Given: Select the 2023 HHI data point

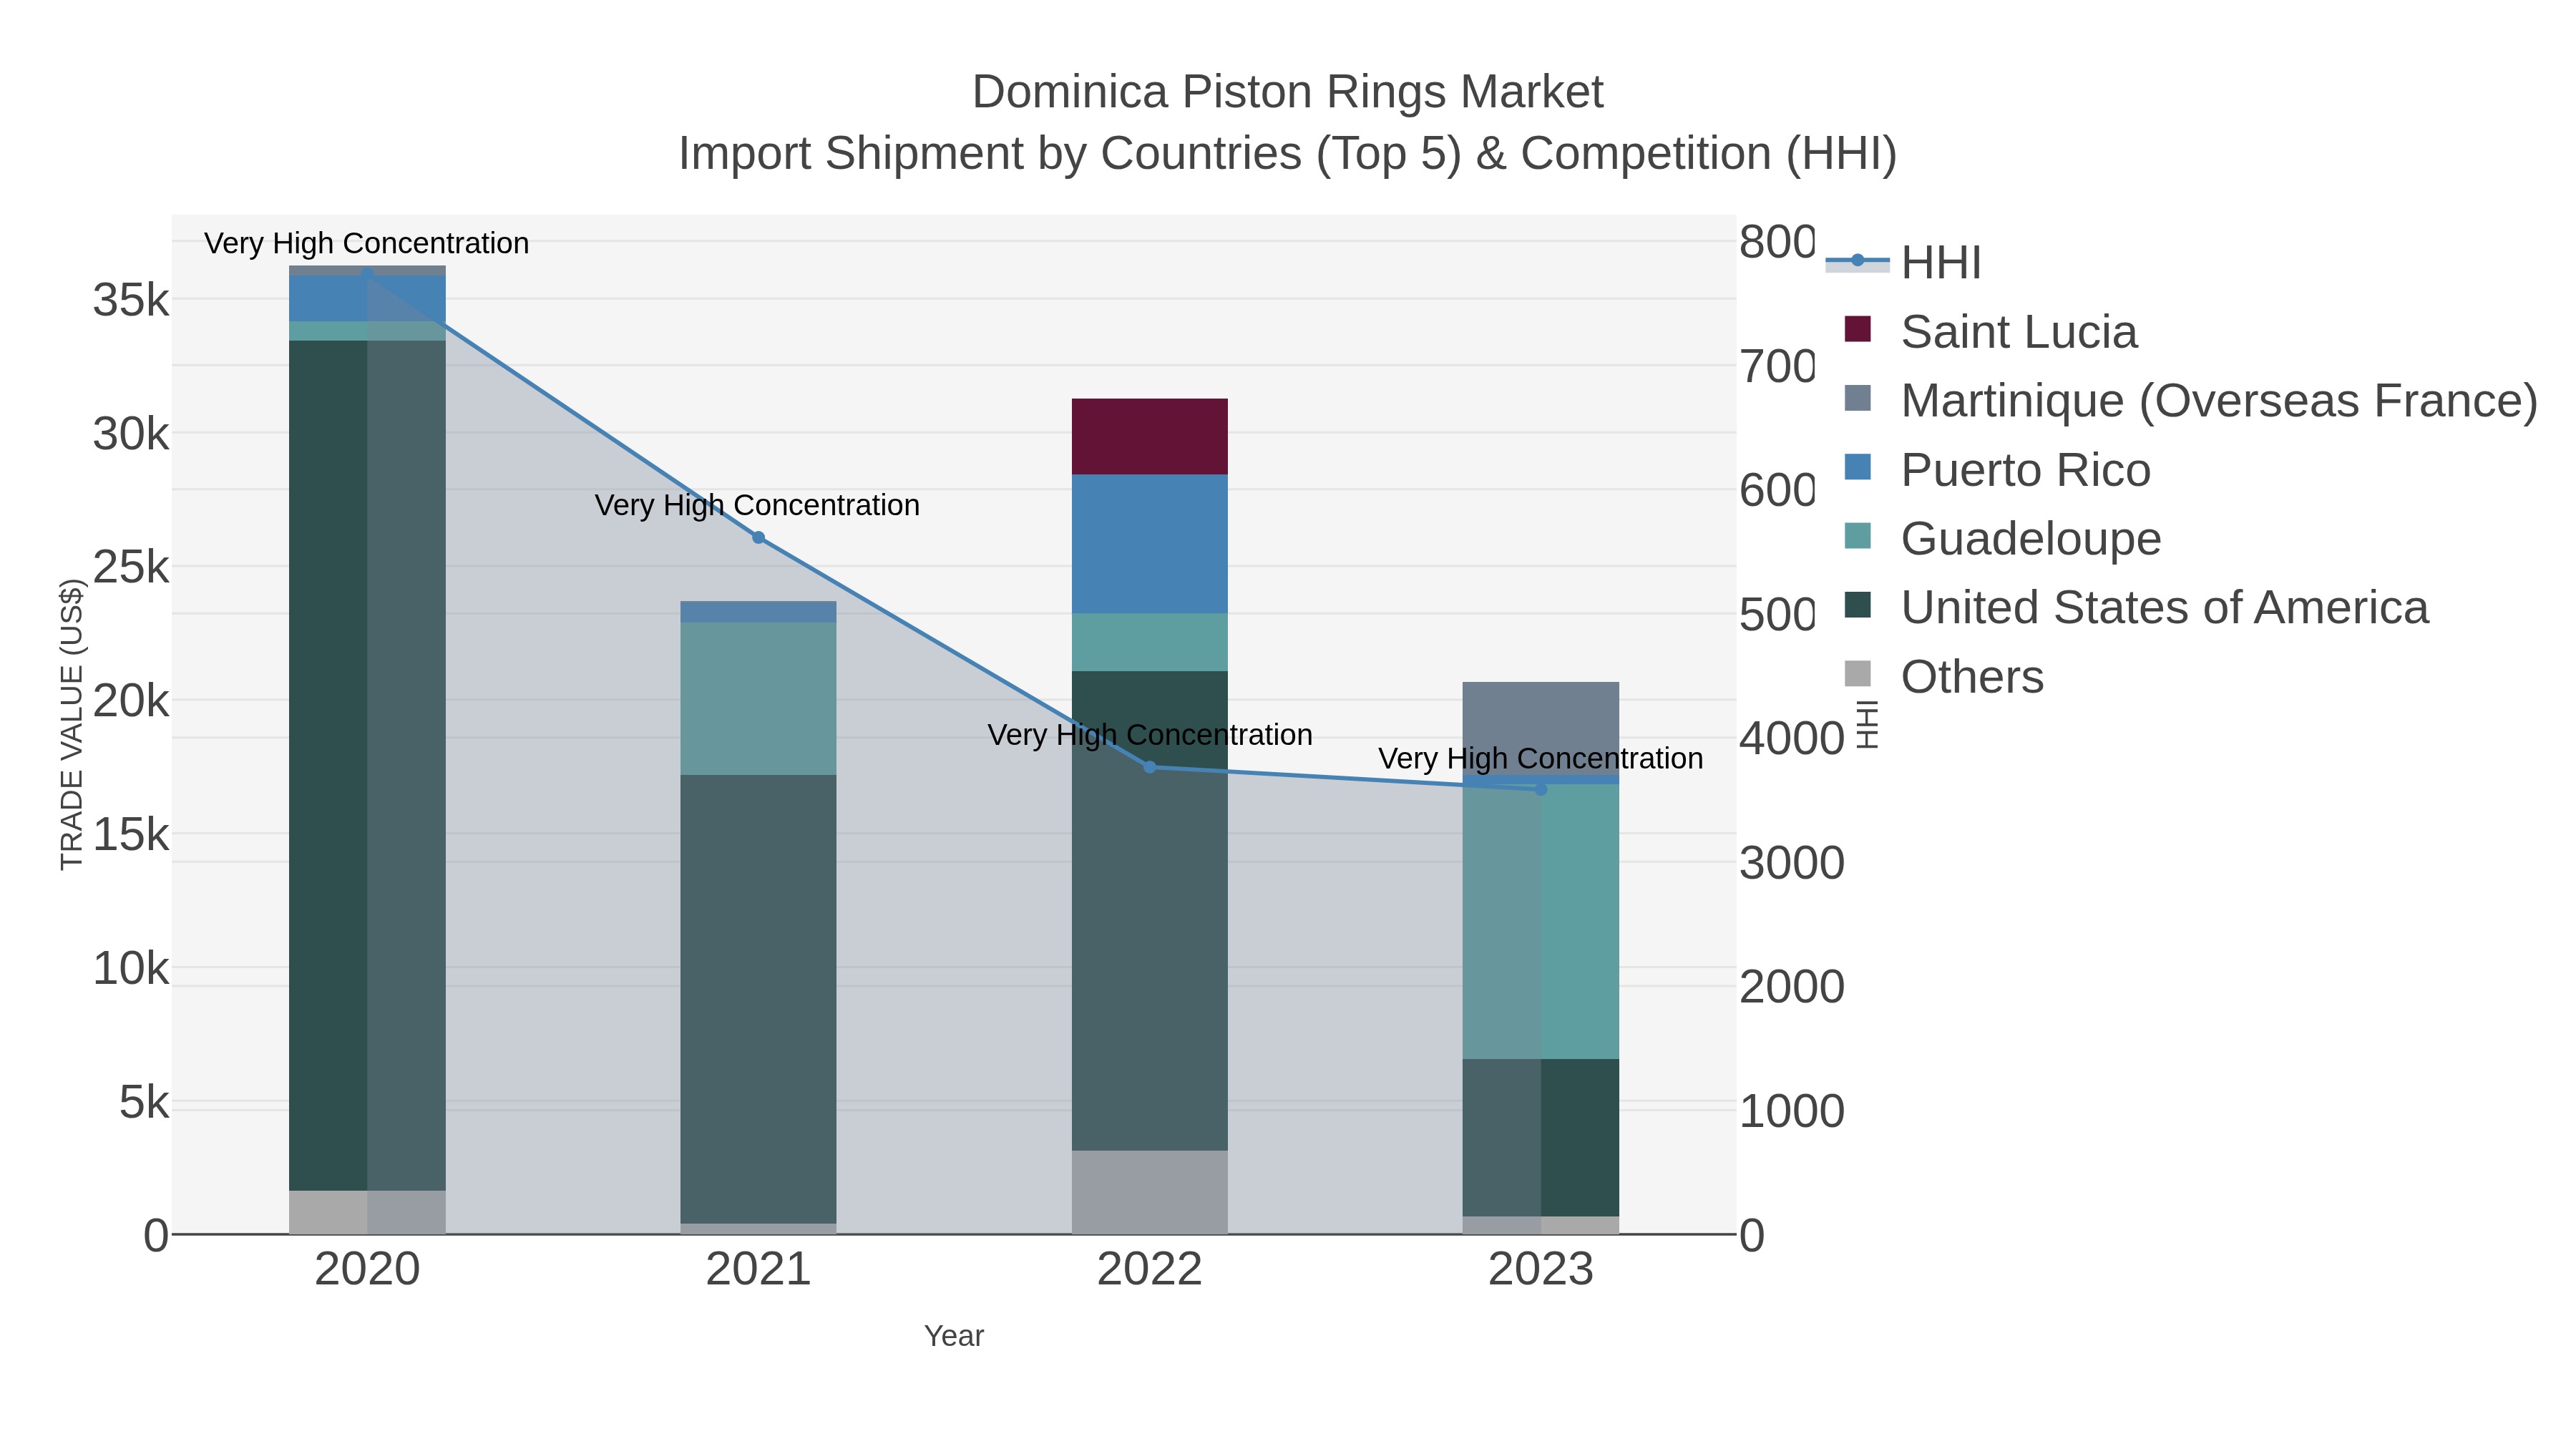Looking at the screenshot, I should (x=1541, y=789).
